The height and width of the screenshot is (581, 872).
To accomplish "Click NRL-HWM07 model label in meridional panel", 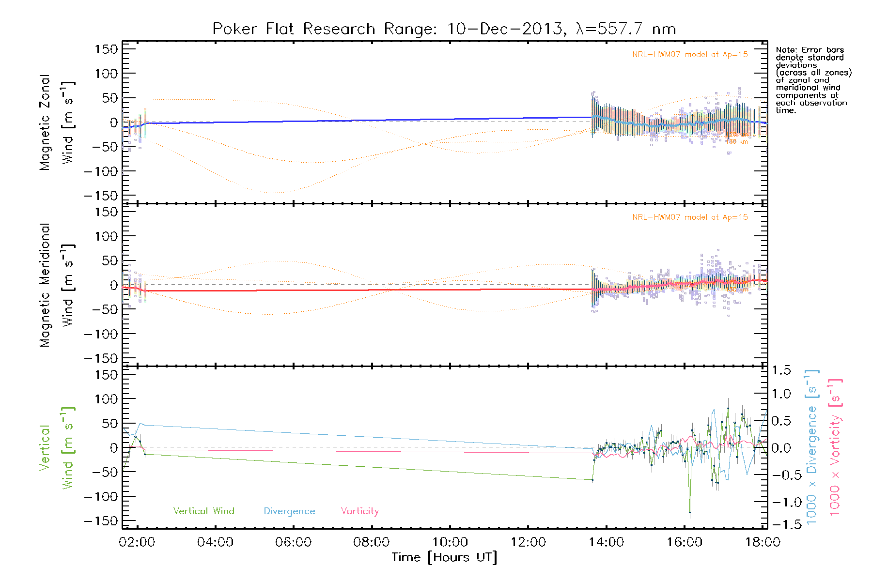I will [x=690, y=217].
